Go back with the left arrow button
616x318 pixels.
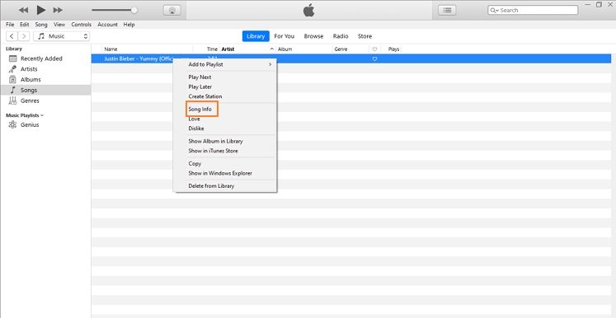click(12, 36)
